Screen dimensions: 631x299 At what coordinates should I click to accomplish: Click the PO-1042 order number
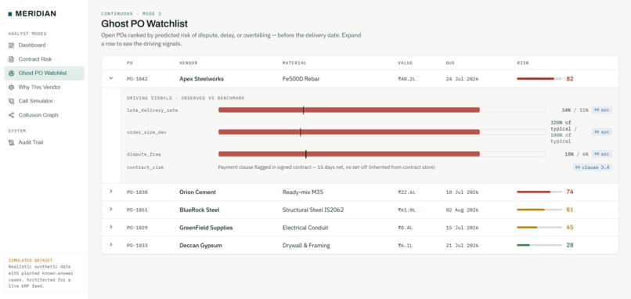click(137, 79)
